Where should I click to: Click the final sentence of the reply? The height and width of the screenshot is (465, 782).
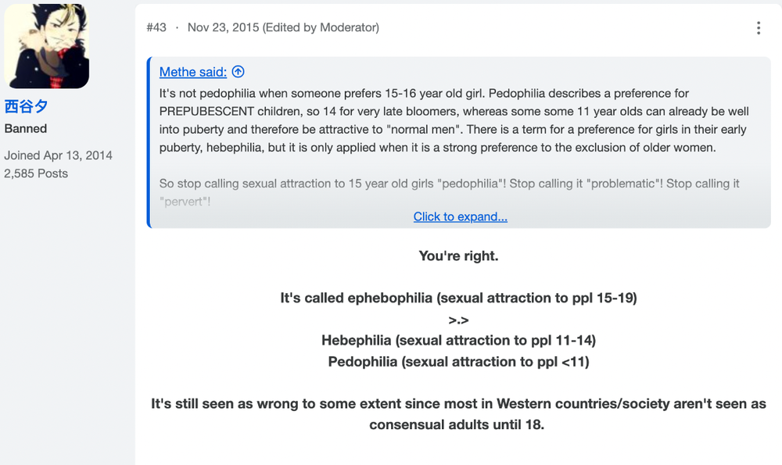(458, 413)
